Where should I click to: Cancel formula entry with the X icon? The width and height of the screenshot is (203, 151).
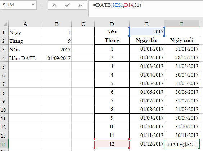coord(54,5)
